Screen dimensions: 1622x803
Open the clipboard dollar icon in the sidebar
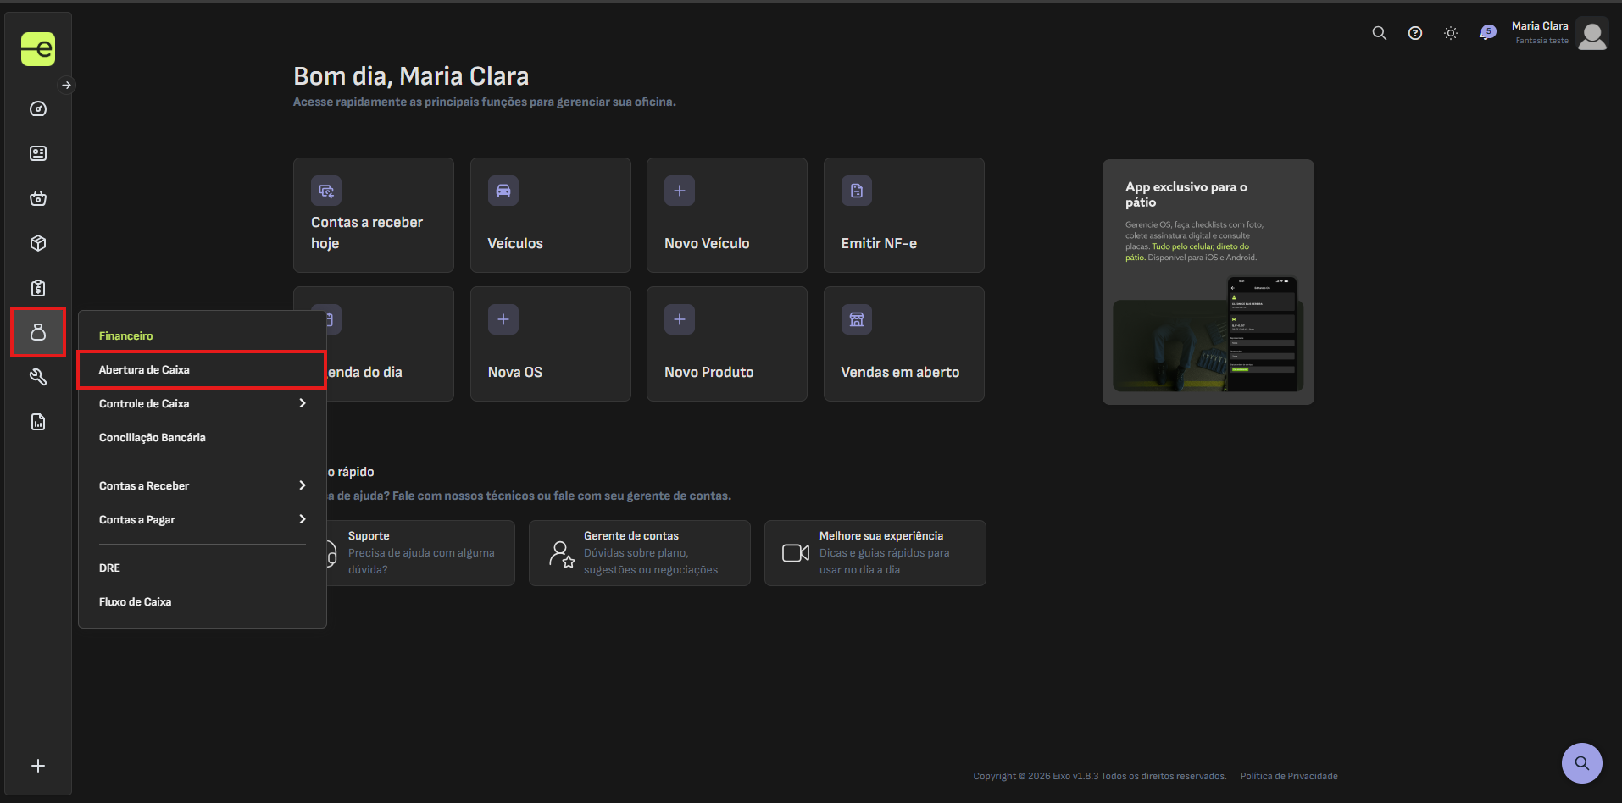(38, 288)
